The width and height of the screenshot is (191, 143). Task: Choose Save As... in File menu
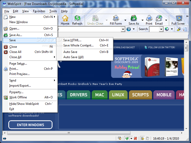point(30,35)
